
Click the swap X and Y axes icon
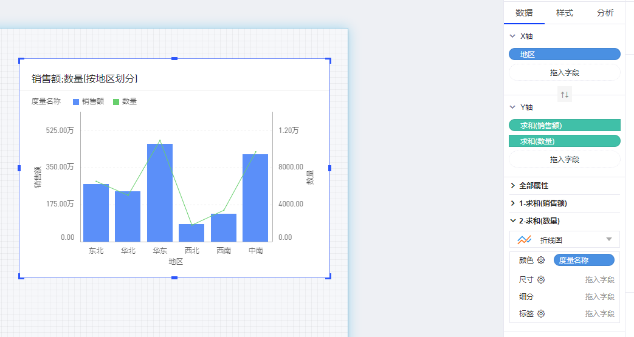point(565,95)
